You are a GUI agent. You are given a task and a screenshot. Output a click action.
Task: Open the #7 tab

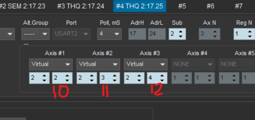pos(239,6)
